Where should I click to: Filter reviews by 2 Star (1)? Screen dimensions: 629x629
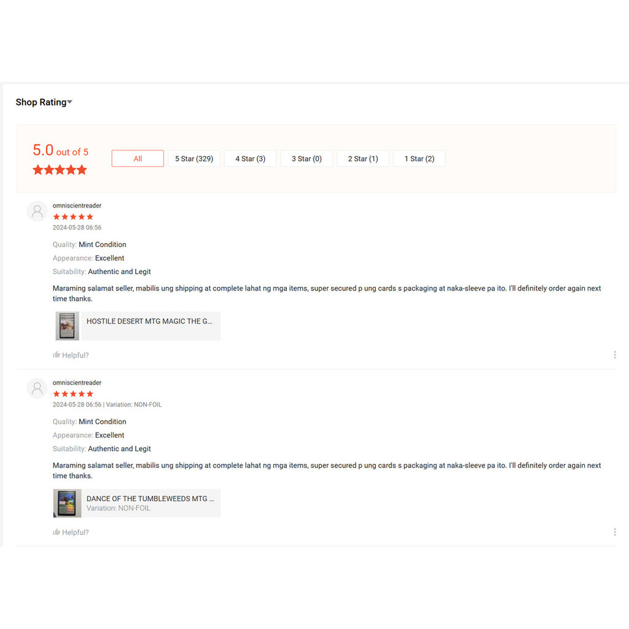point(363,158)
